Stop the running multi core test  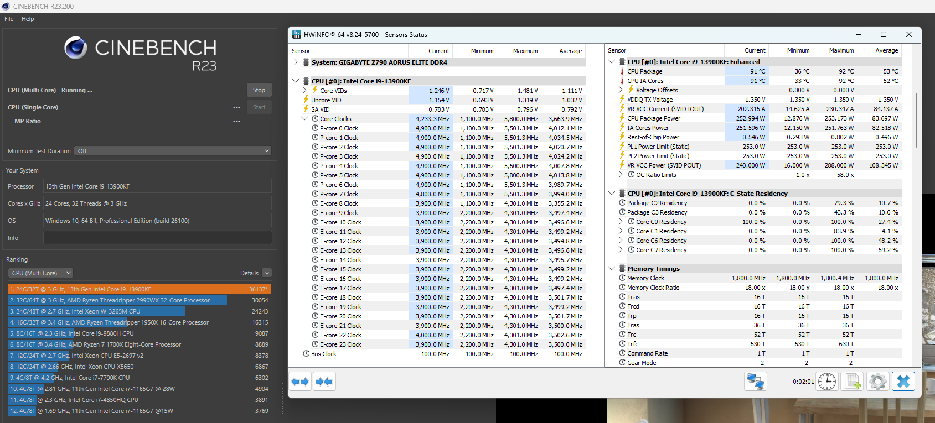pos(259,90)
